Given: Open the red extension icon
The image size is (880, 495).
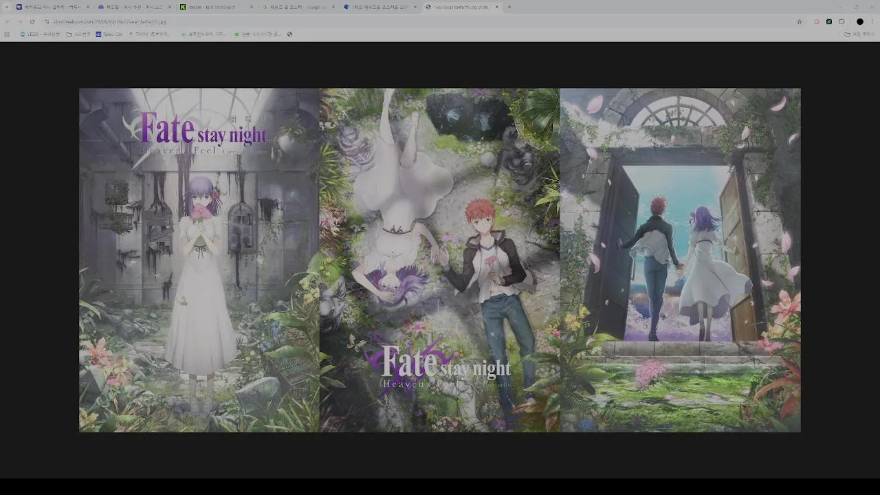Looking at the screenshot, I should point(817,21).
